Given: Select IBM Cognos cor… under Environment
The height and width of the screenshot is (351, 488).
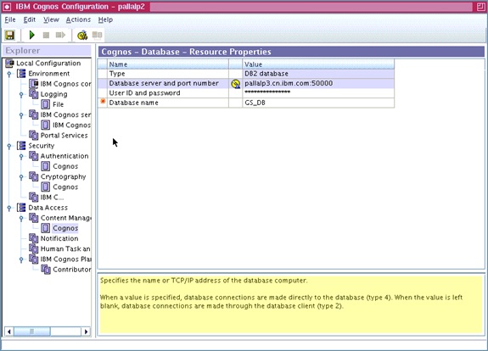Looking at the screenshot, I should [x=65, y=84].
